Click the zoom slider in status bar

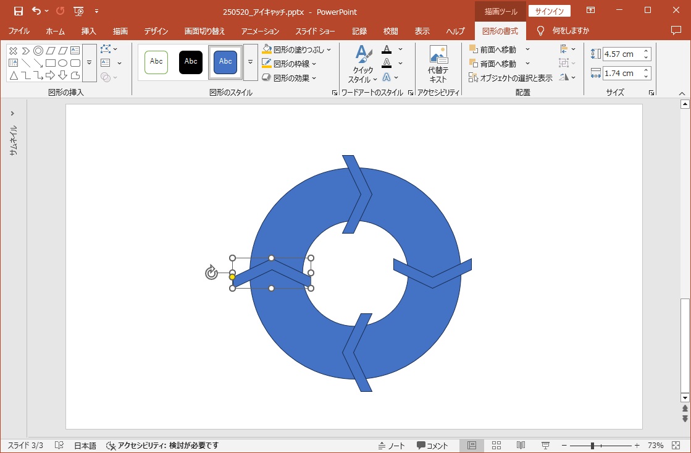point(592,446)
